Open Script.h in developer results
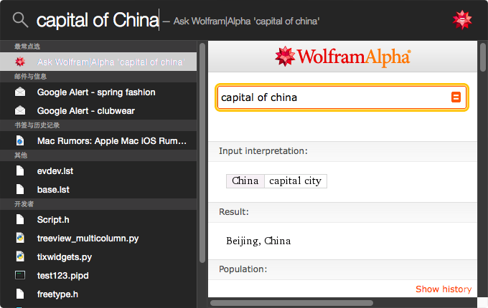Screen dimensions: 488x308 53,220
